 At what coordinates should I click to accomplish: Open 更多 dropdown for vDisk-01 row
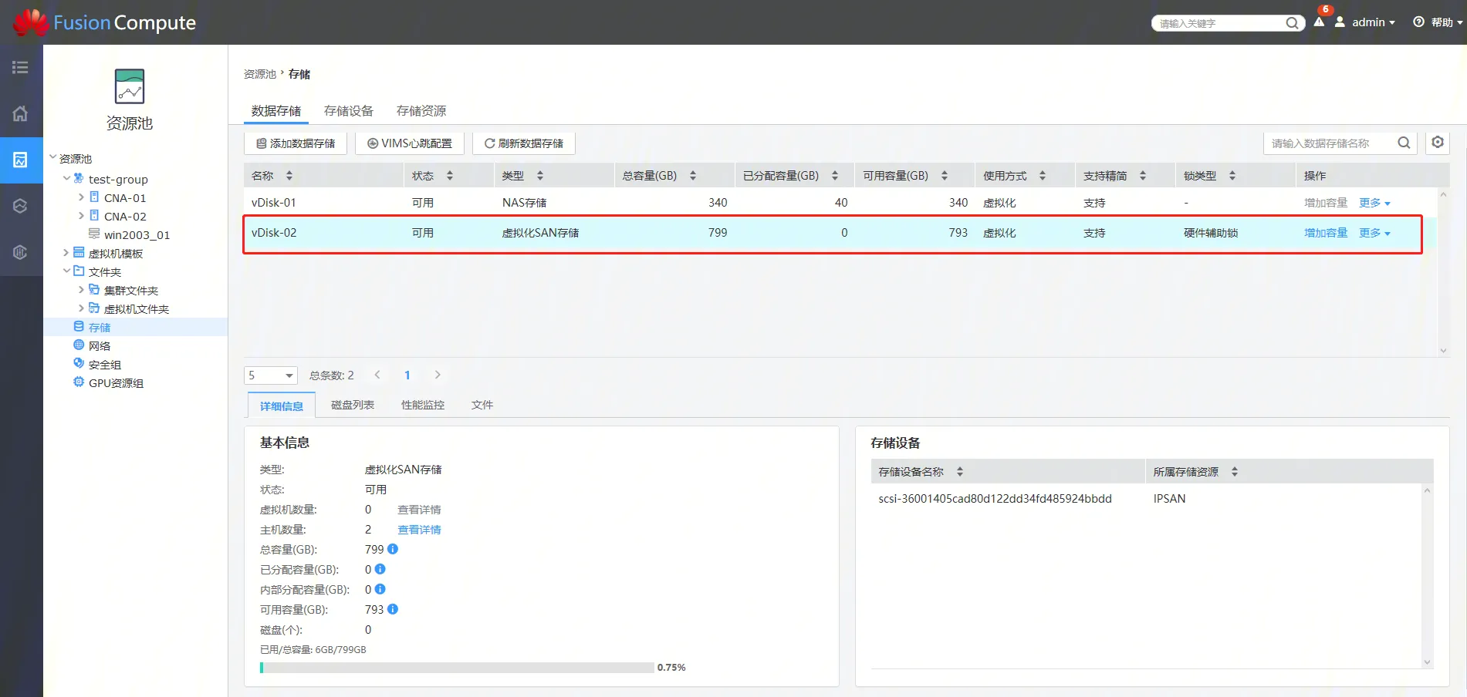1374,203
